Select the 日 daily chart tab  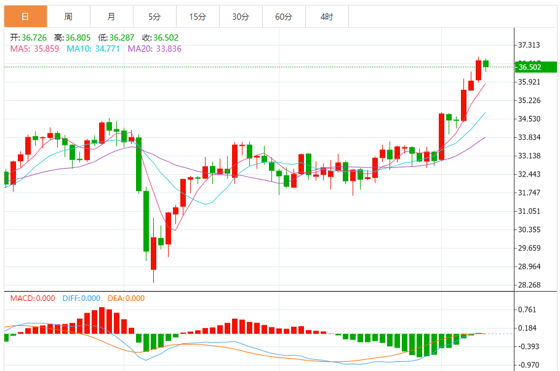[x=25, y=17]
